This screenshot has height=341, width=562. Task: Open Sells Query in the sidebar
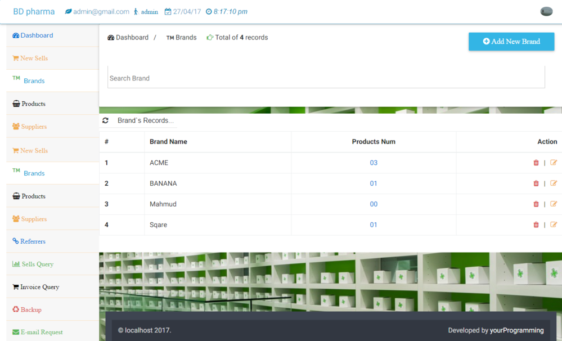click(x=37, y=264)
